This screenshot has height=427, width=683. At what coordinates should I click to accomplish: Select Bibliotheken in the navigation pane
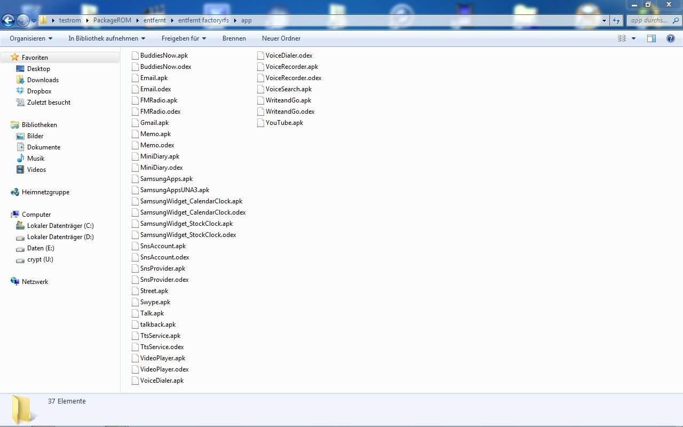pos(39,125)
